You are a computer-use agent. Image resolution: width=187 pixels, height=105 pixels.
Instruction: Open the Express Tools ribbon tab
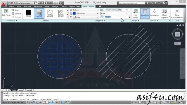75,6
